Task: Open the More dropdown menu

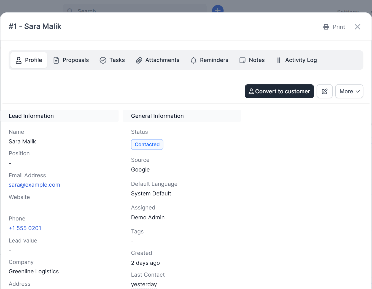Action: pyautogui.click(x=349, y=91)
